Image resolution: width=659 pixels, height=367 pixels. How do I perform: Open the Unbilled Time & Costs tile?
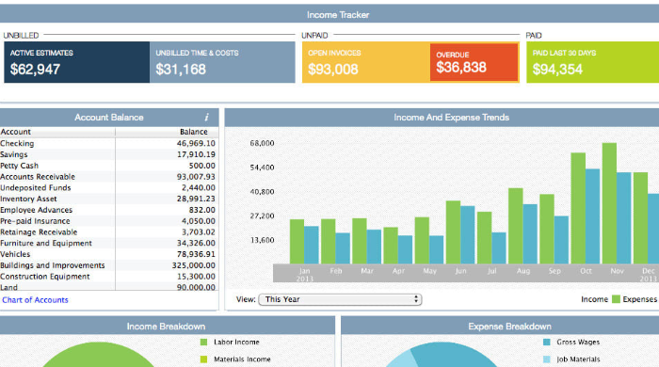[x=222, y=62]
